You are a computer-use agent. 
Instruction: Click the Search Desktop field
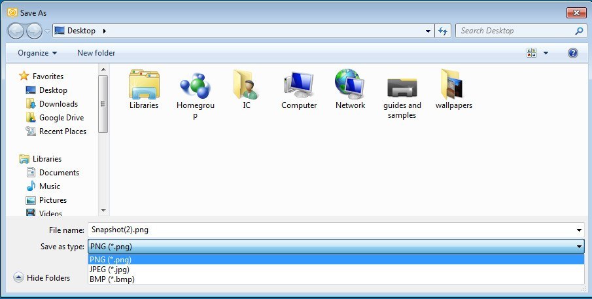[514, 31]
